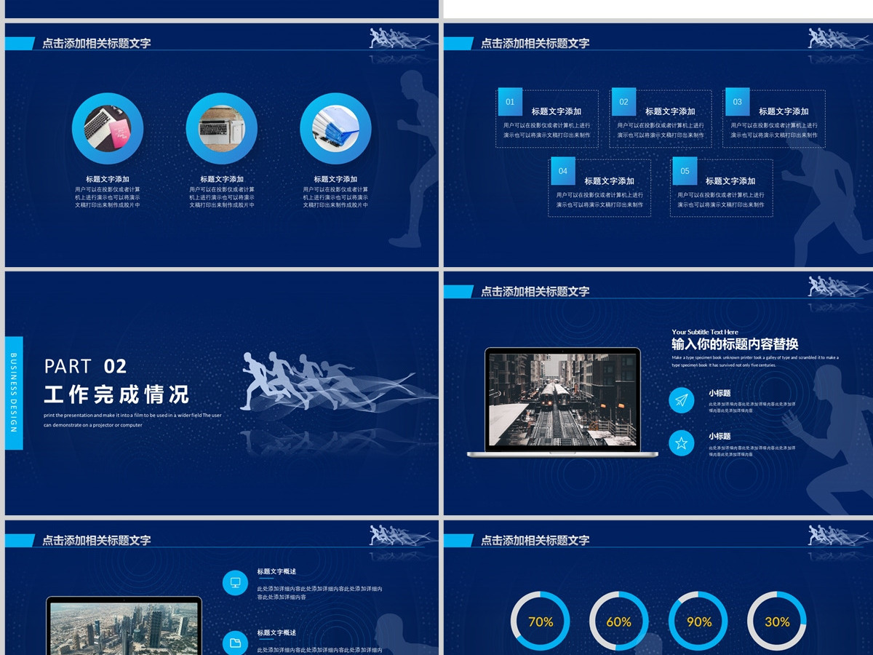Select the 70% donut chart
873x655 pixels.
541,622
